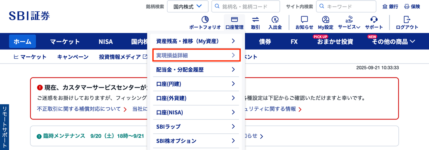Open the おまかせ投資 tab
The width and height of the screenshot is (429, 150).
(x=335, y=41)
